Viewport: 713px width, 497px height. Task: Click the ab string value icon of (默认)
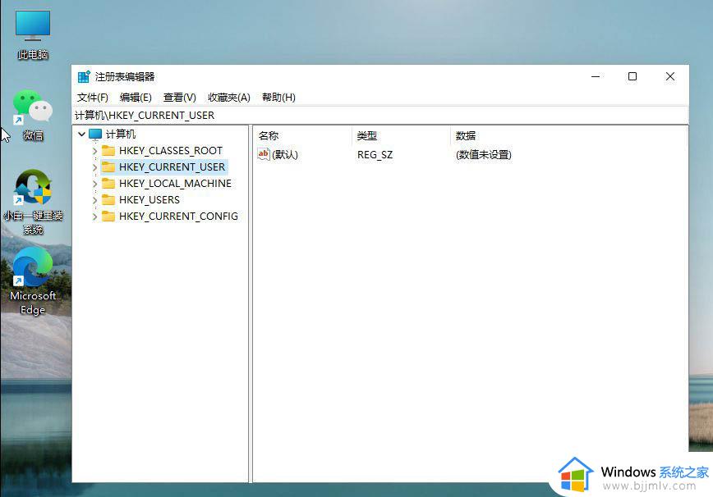click(x=264, y=154)
